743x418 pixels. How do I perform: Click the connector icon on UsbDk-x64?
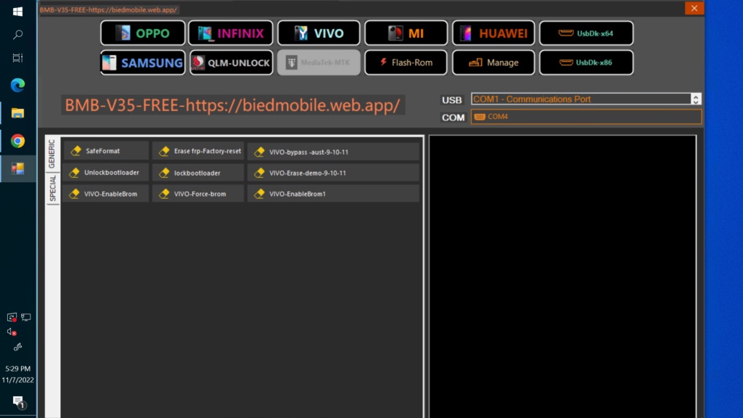point(566,33)
